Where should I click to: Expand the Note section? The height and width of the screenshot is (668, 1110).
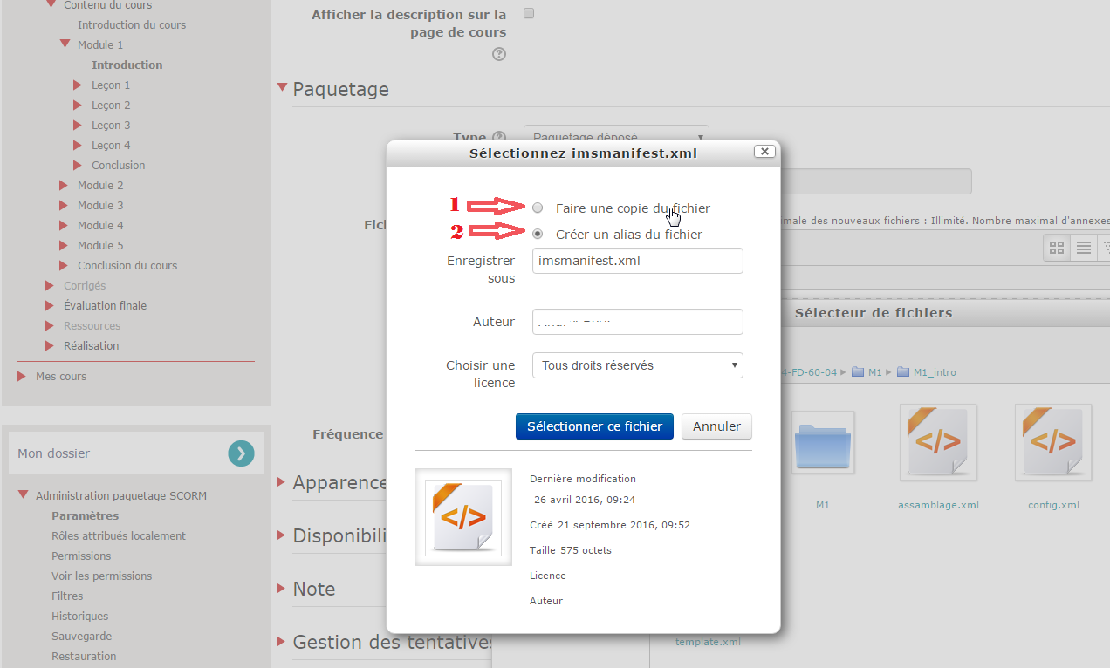pyautogui.click(x=282, y=588)
